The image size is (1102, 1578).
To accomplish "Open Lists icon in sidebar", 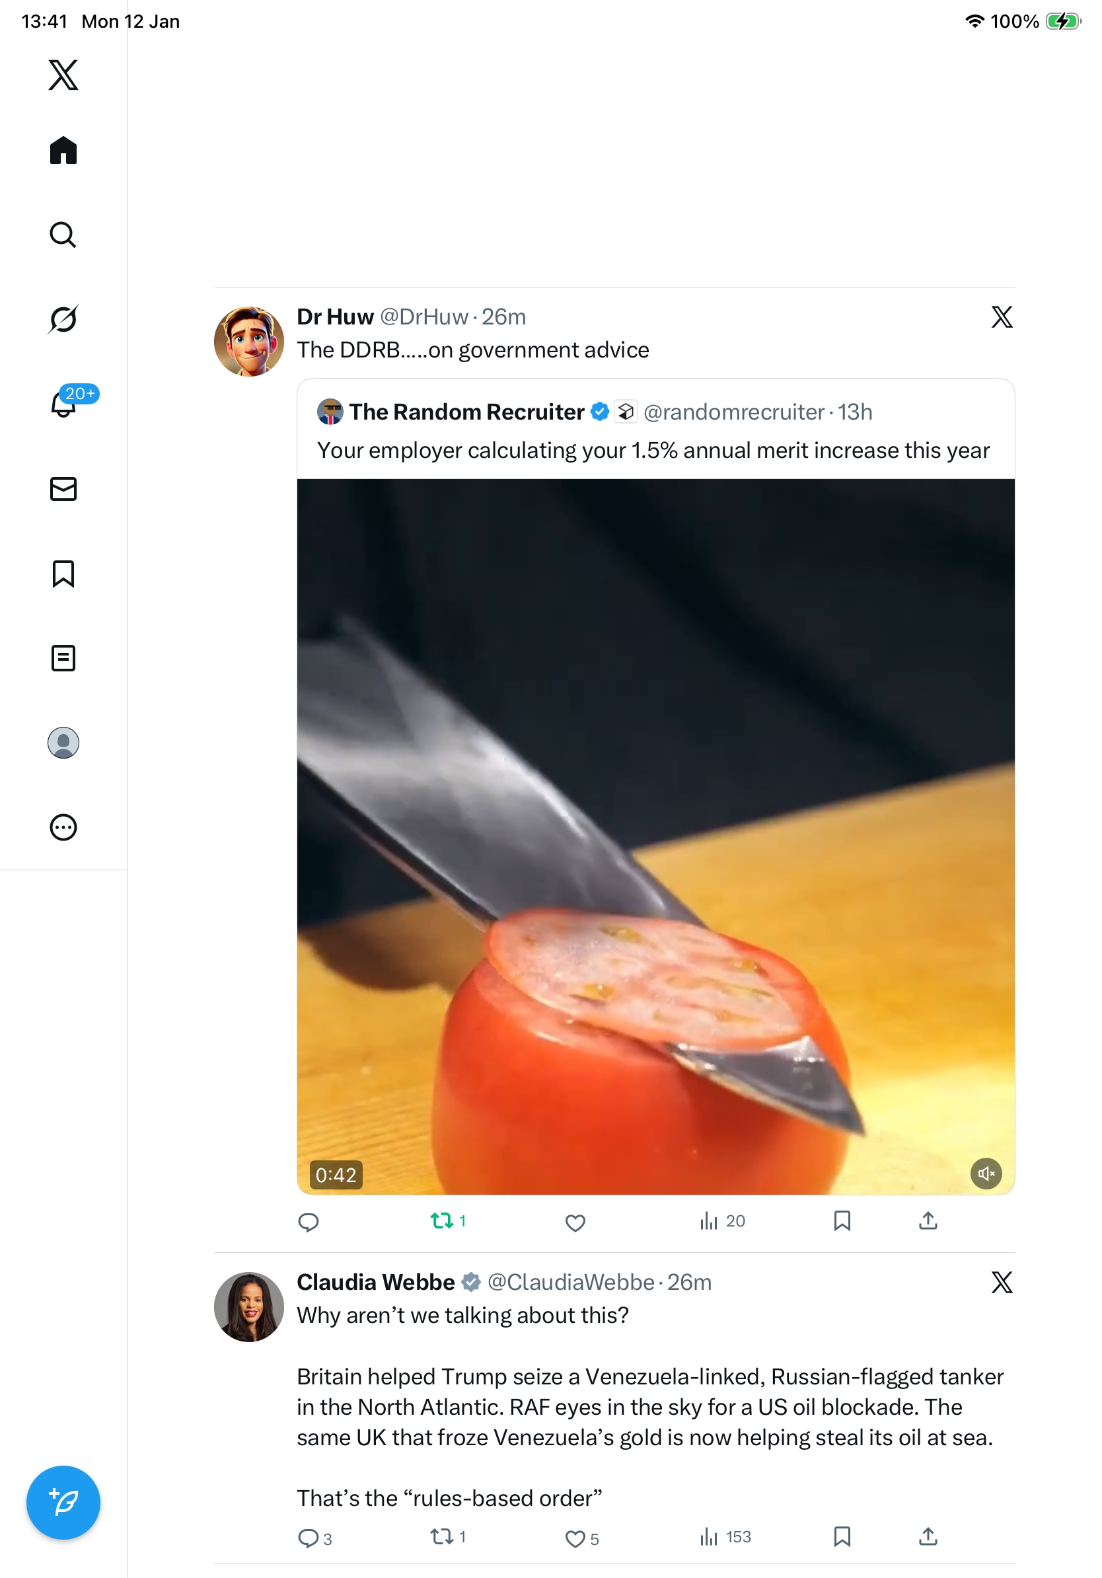I will [x=63, y=657].
